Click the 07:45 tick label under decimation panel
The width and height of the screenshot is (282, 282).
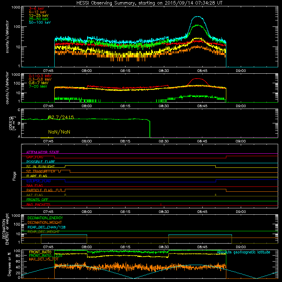(48, 247)
